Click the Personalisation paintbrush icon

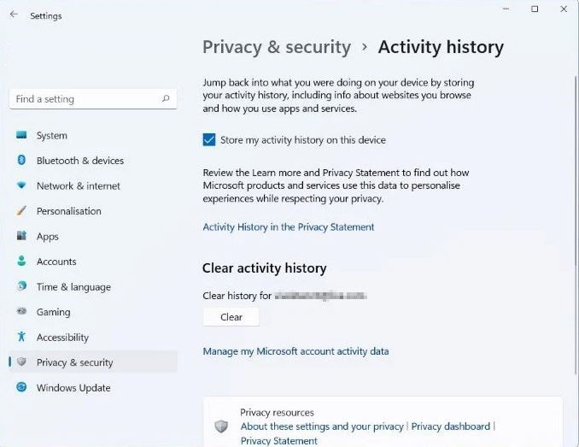(21, 211)
